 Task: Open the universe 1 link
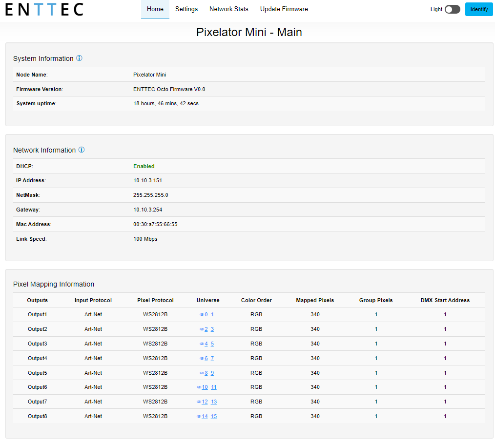click(x=212, y=315)
